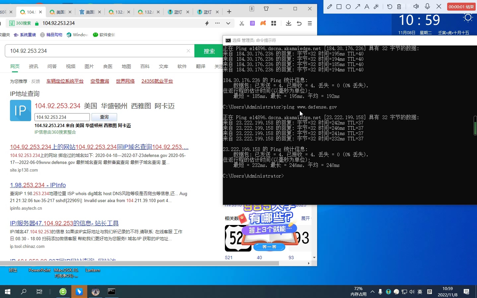Open browser hamburger main menu
Viewport: 477px width, 298px height.
pyautogui.click(x=310, y=23)
